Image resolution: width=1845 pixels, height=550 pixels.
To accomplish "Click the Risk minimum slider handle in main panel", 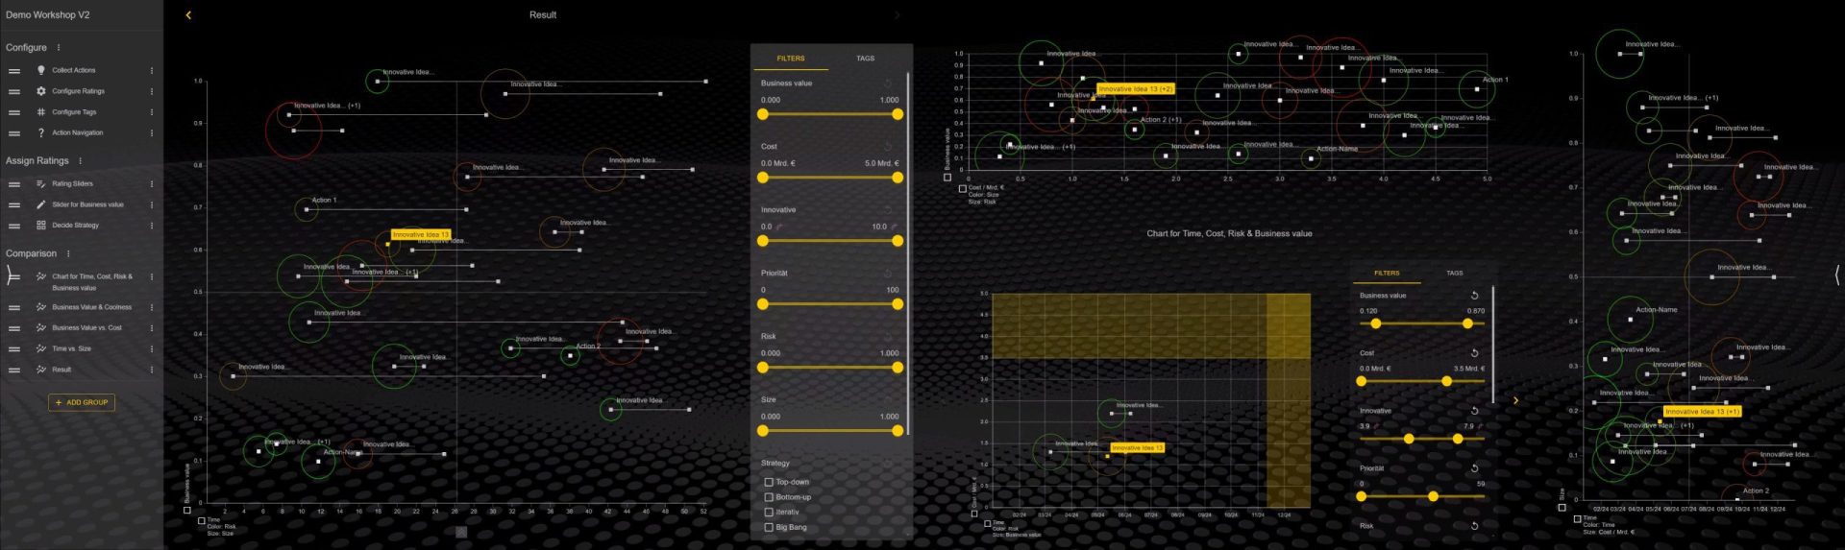I will point(763,368).
